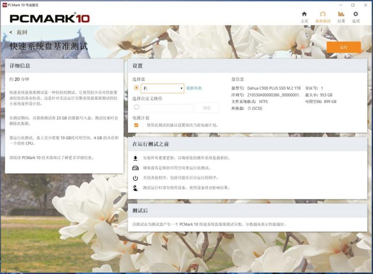The width and height of the screenshot is (373, 274).
Task: Click the 浏览 browse button
Action: [207, 108]
